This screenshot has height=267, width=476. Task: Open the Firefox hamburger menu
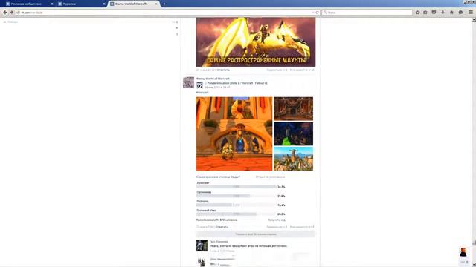(471, 13)
